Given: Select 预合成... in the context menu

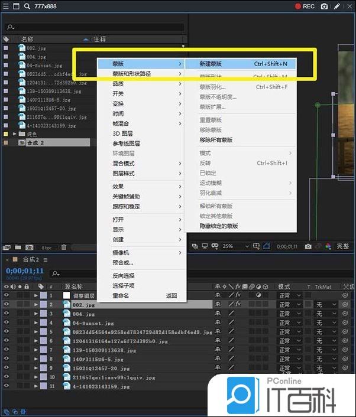Looking at the screenshot, I should tap(123, 262).
